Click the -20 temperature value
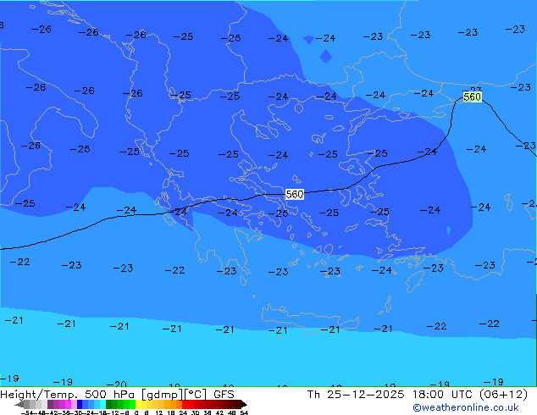 click(116, 384)
